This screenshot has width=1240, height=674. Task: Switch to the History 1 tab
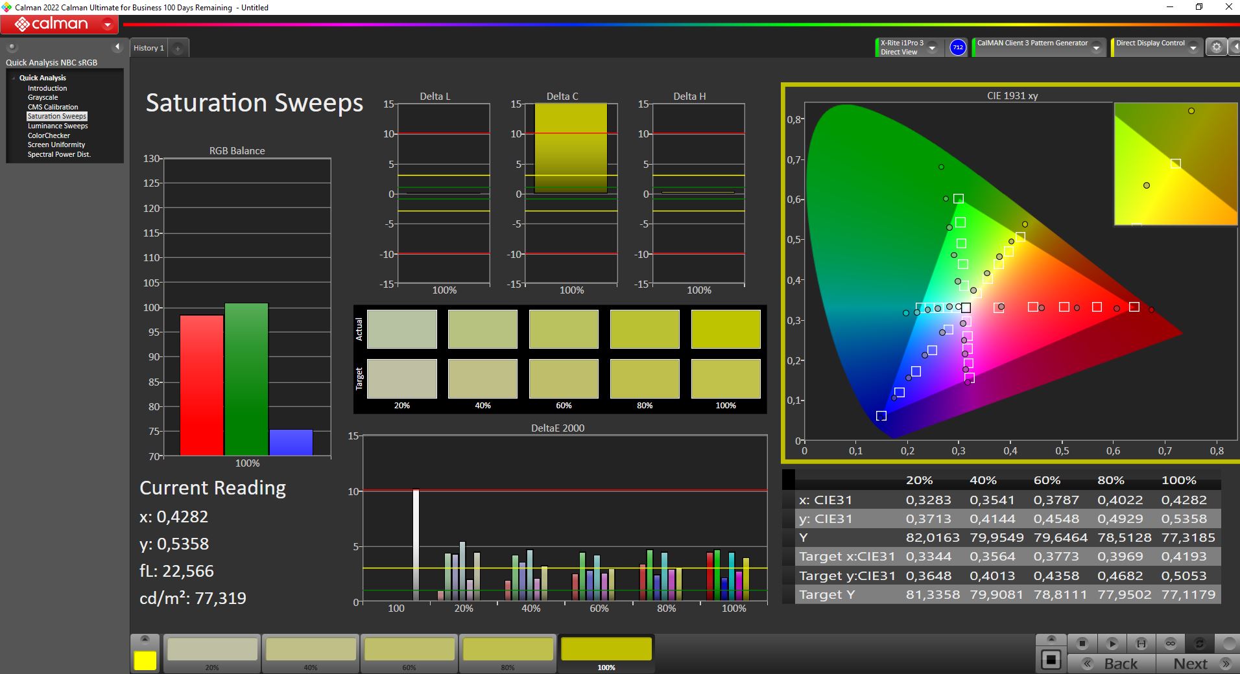(x=149, y=48)
